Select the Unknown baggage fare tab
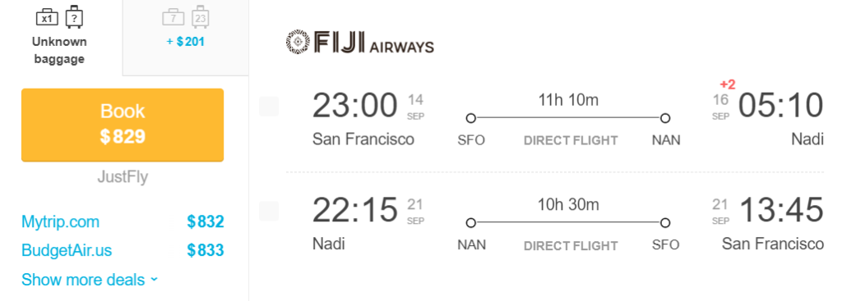The image size is (842, 301). [x=59, y=36]
